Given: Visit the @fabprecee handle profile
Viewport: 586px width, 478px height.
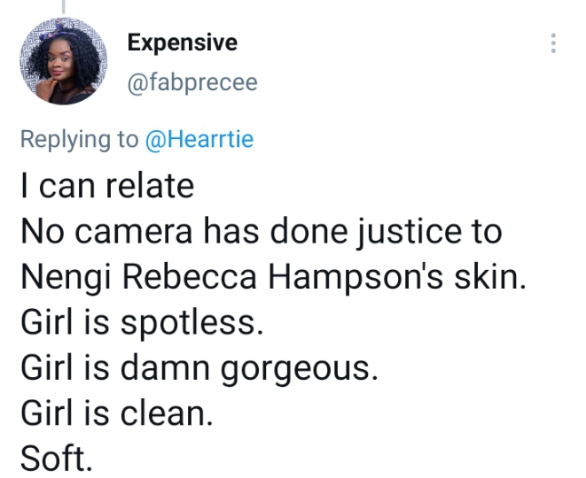Looking at the screenshot, I should (192, 82).
